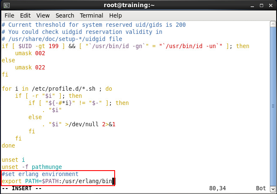Click the terminal window icon in title bar

(7, 5)
